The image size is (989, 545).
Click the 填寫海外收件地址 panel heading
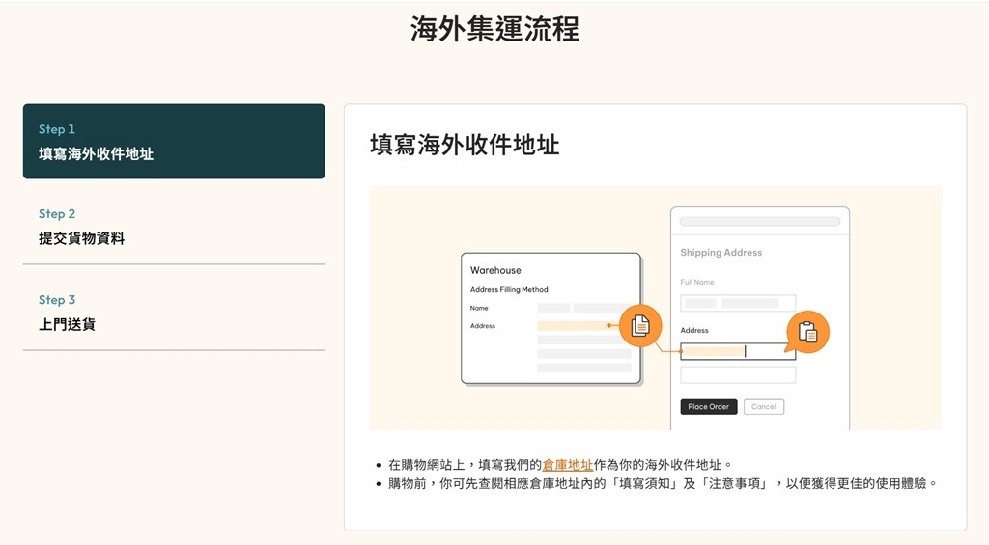[x=465, y=145]
